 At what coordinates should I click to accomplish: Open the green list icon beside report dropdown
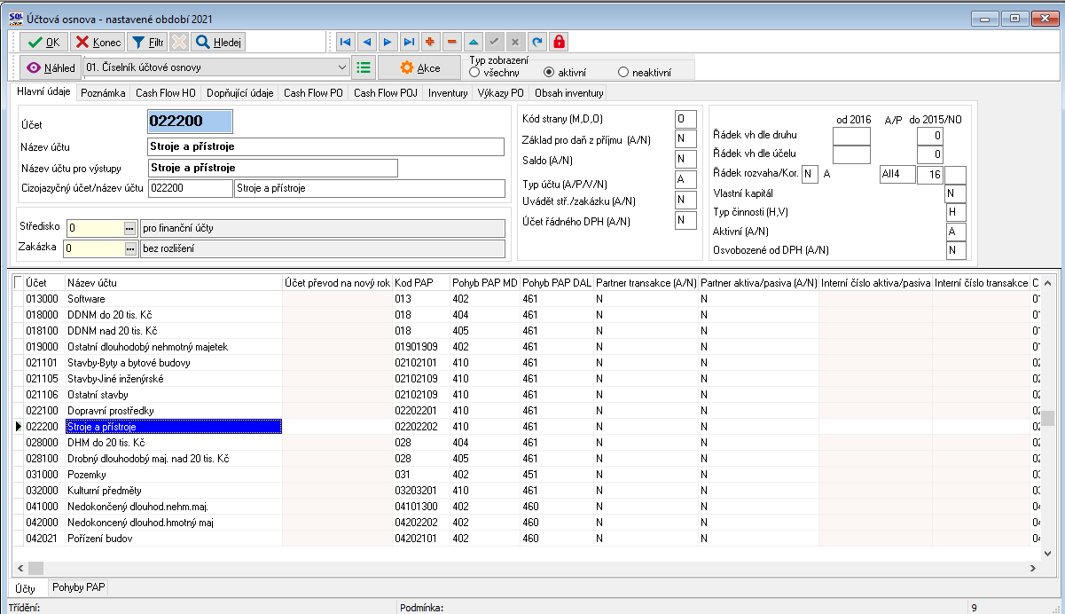pos(363,67)
